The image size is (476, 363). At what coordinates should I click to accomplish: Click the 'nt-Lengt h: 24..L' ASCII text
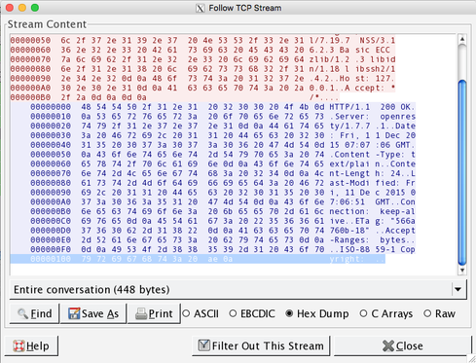coord(372,173)
